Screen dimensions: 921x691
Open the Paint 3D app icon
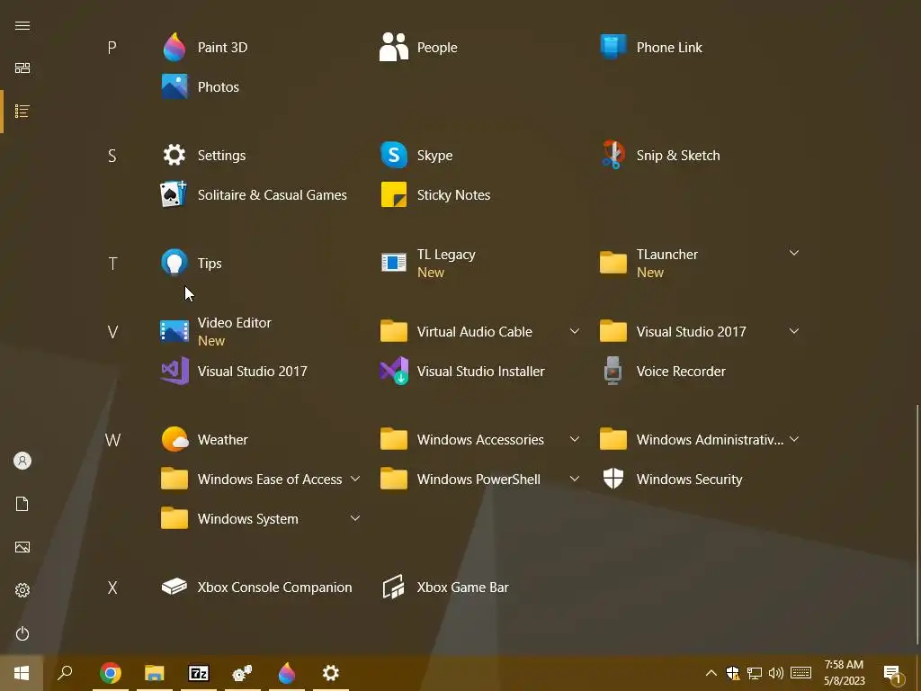[174, 47]
